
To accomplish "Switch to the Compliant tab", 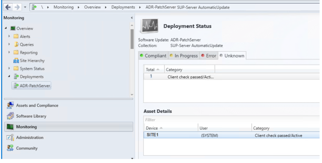I will [153, 56].
